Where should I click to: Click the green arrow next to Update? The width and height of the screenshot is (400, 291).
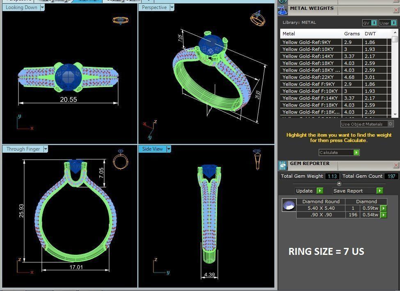pos(320,191)
